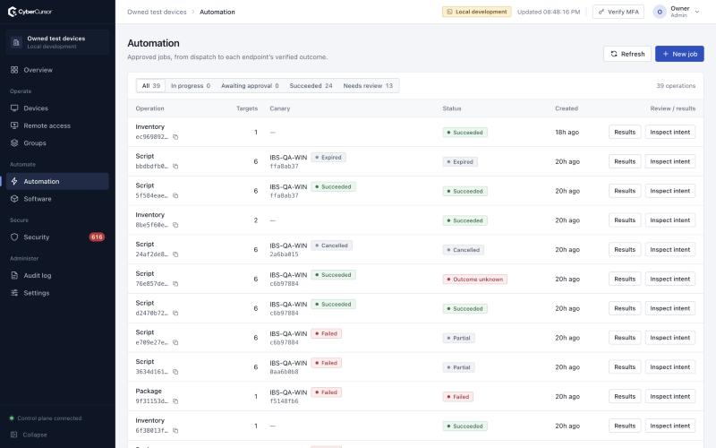Click the Owner avatar circle
716x448 pixels.
click(660, 12)
